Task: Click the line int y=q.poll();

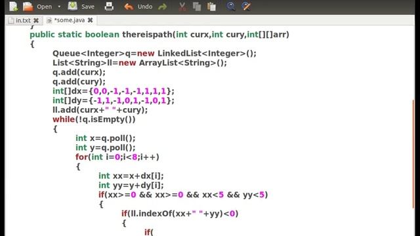Action: pos(106,147)
